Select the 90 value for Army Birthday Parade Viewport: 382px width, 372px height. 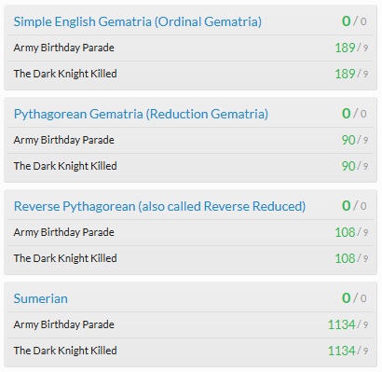[x=348, y=140]
